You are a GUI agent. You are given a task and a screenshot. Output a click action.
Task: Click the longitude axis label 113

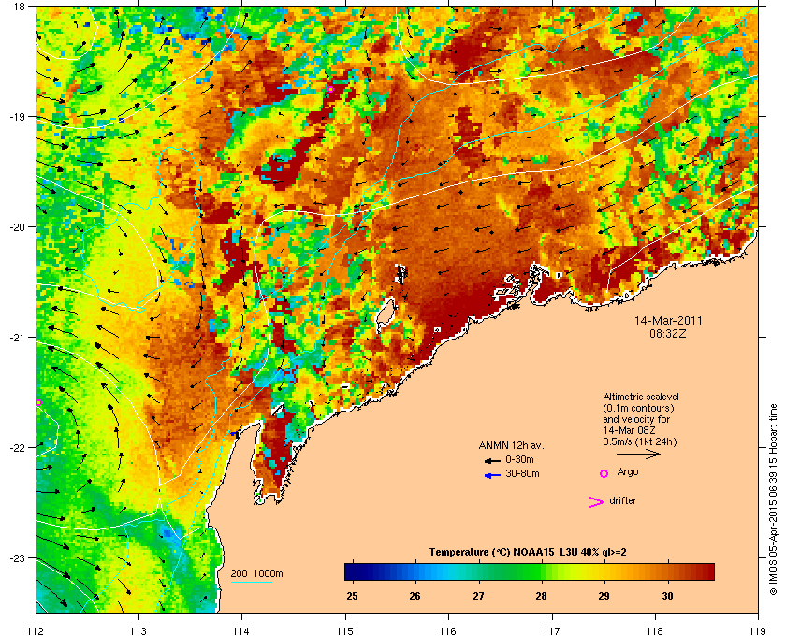[138, 630]
